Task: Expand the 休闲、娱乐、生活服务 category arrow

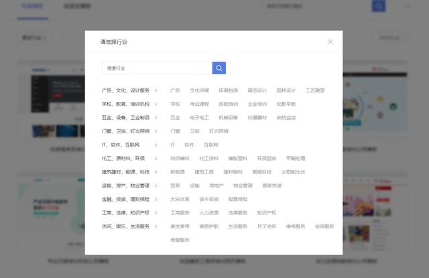Action: pyautogui.click(x=156, y=226)
